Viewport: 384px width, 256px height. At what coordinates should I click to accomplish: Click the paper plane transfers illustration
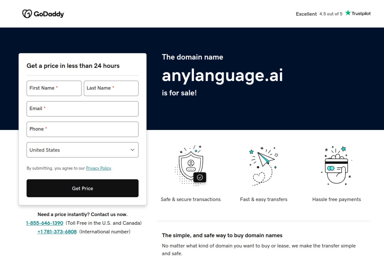pyautogui.click(x=263, y=166)
